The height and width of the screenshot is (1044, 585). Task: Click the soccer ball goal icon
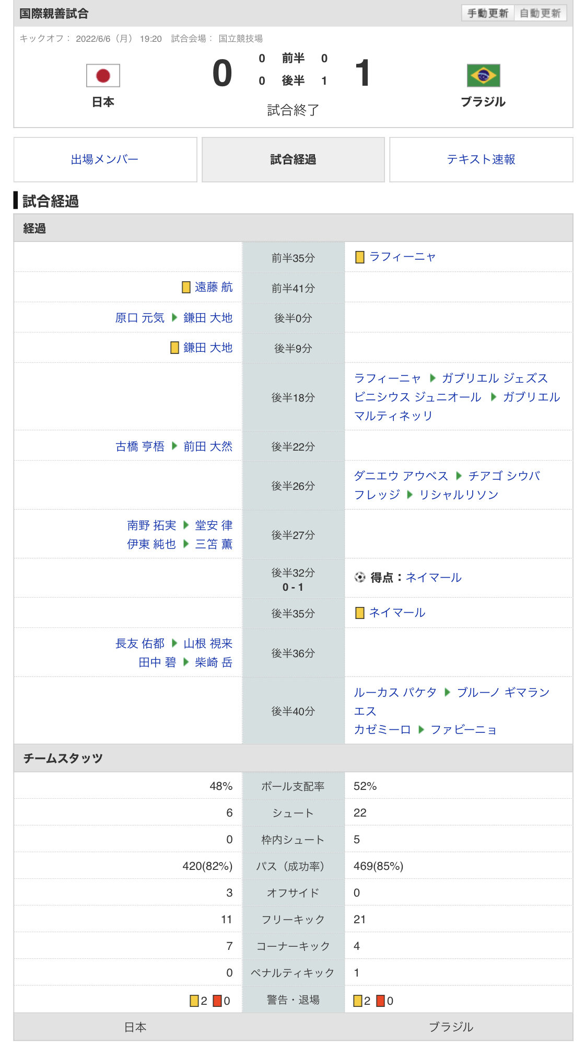coord(359,577)
